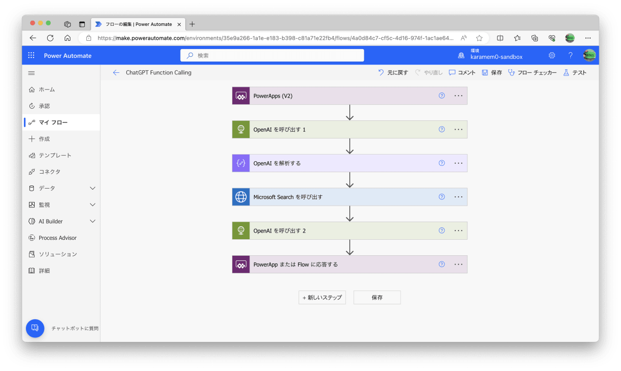This screenshot has width=621, height=371.
Task: Show help for Microsoft Search を呼び出す
Action: coord(441,196)
